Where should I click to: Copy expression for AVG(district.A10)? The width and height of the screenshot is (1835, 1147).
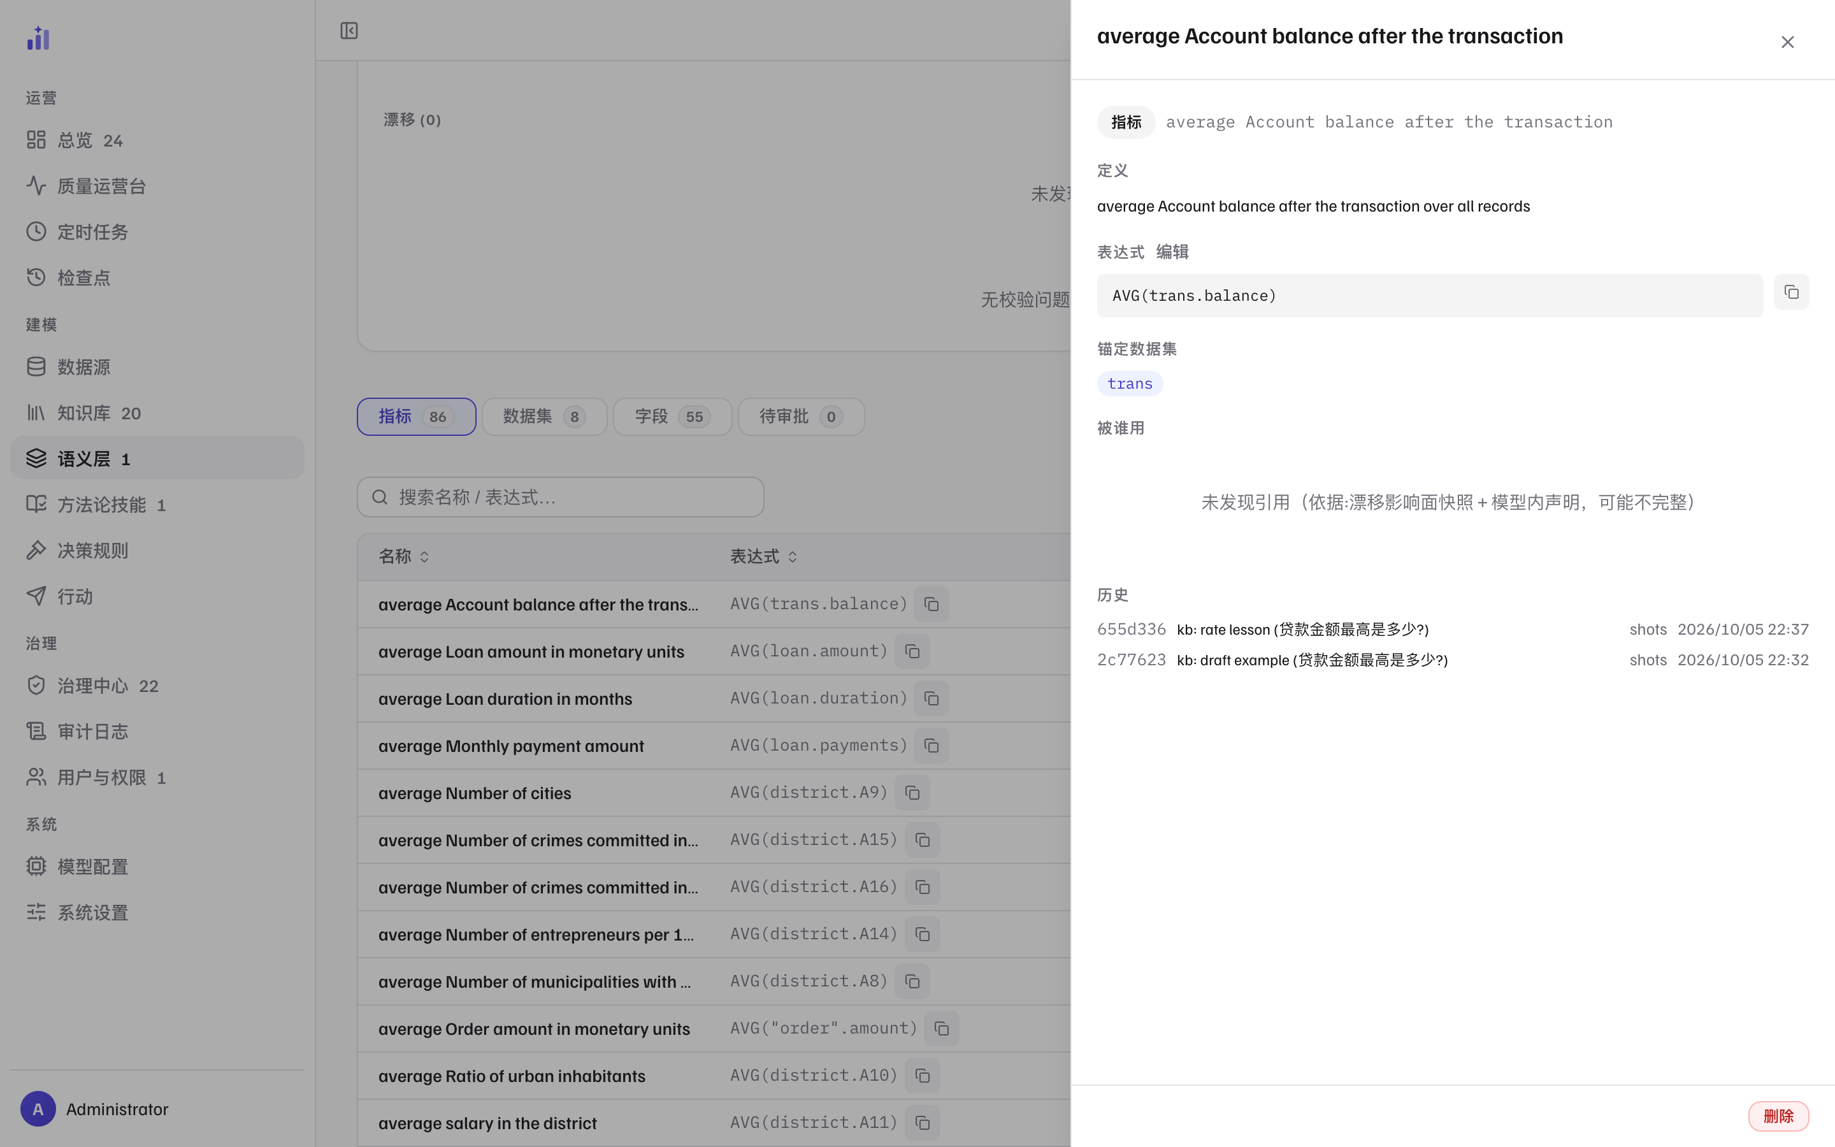pos(922,1076)
